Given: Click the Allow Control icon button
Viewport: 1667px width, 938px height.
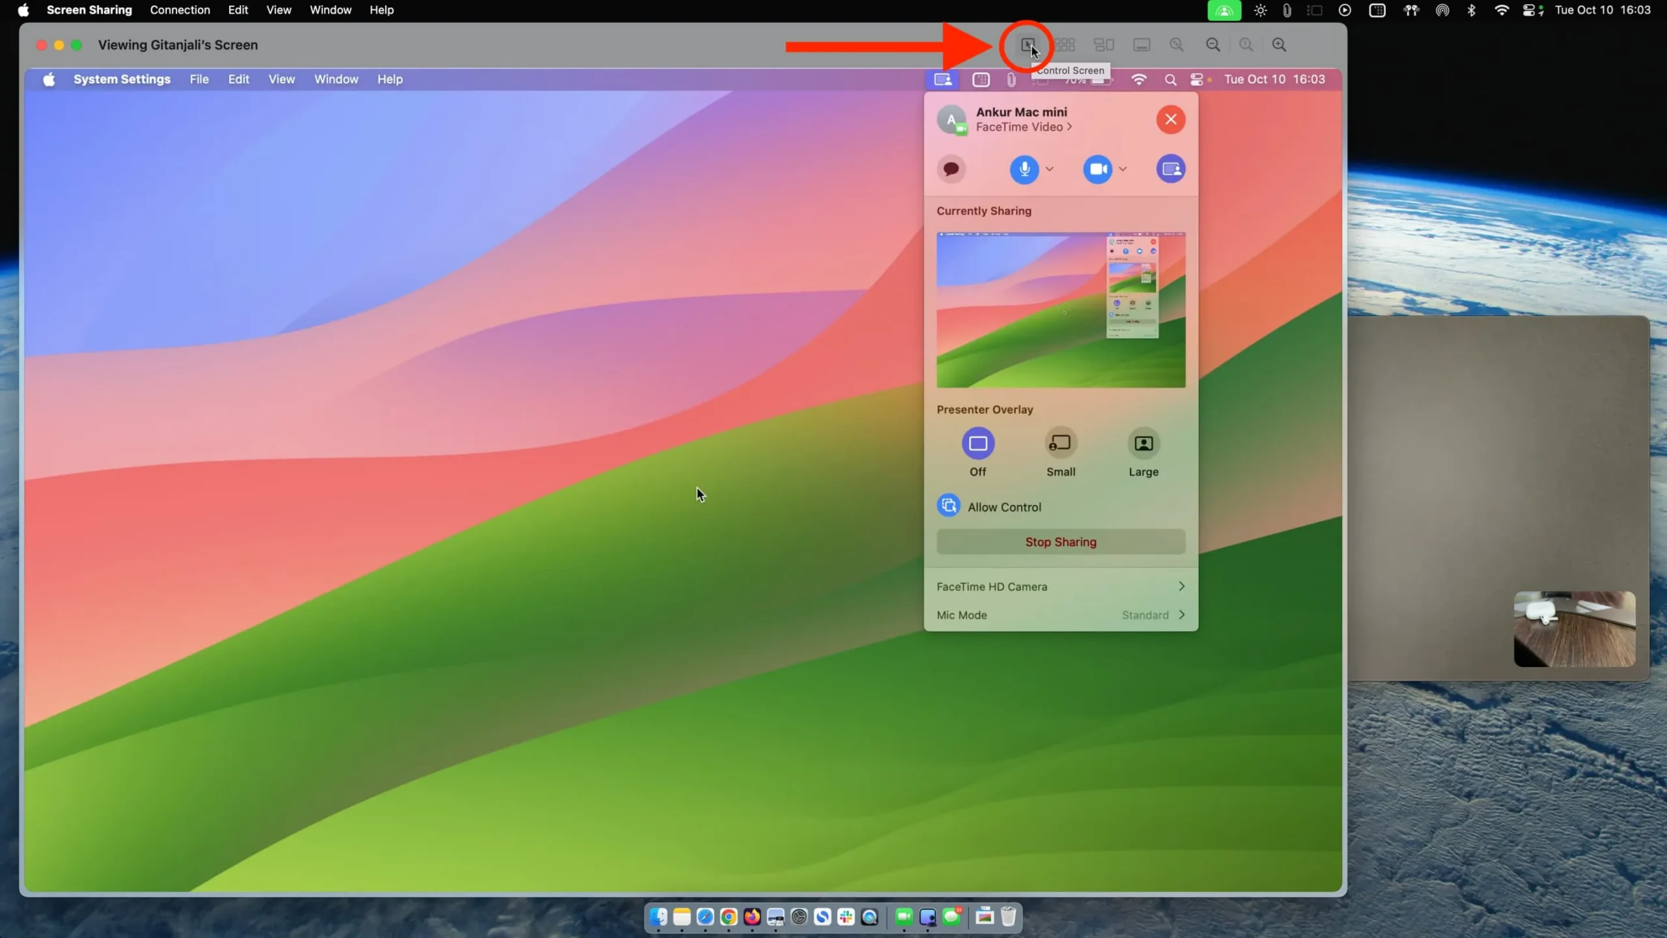Looking at the screenshot, I should click(948, 506).
